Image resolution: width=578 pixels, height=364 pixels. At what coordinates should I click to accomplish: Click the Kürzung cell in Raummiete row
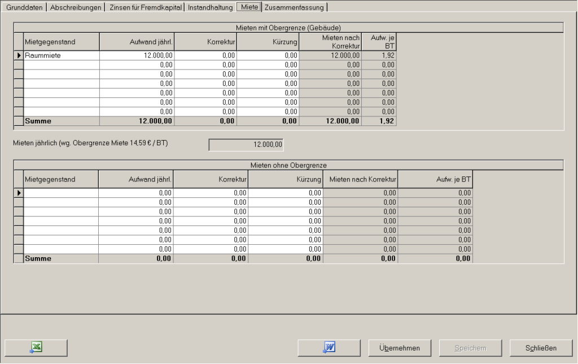[x=268, y=55]
